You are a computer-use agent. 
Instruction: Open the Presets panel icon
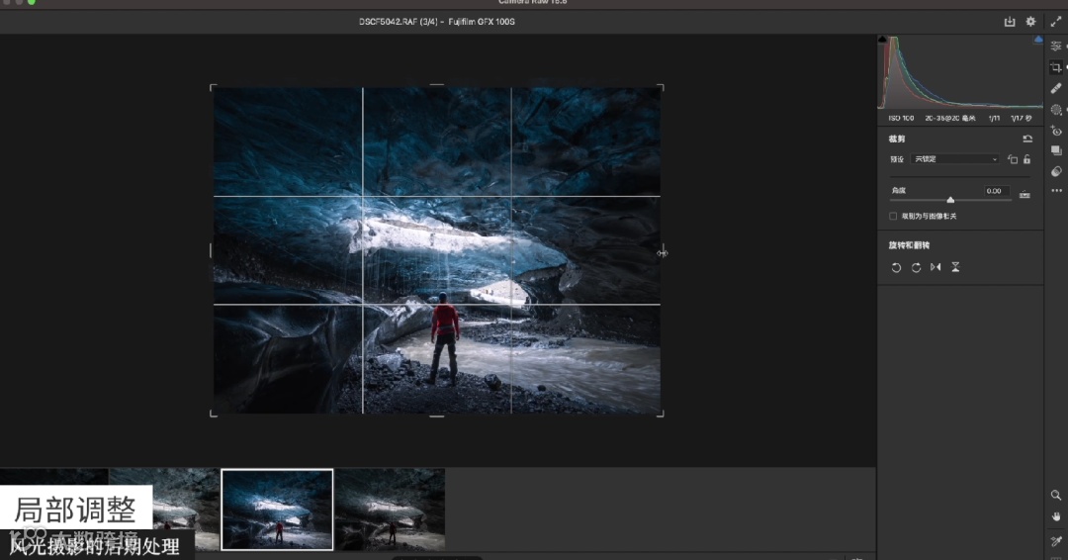coord(1056,171)
